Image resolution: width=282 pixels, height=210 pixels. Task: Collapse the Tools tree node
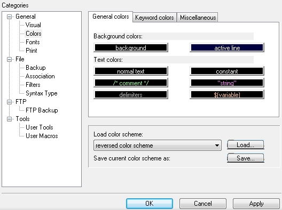pyautogui.click(x=9, y=119)
